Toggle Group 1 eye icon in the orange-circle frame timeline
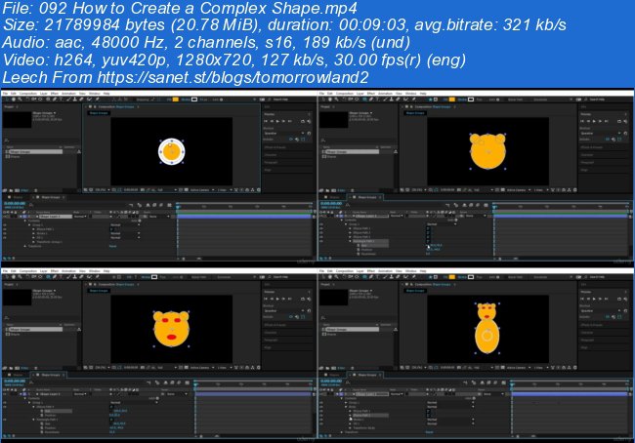Screen dimensions: 635x443 [x=4, y=225]
